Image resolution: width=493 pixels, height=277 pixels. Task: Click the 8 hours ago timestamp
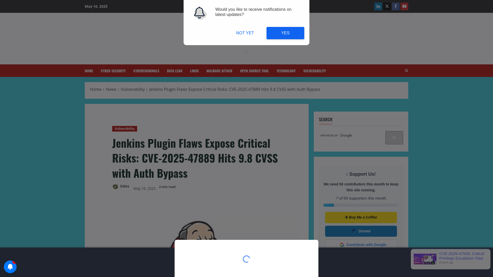(x=446, y=263)
